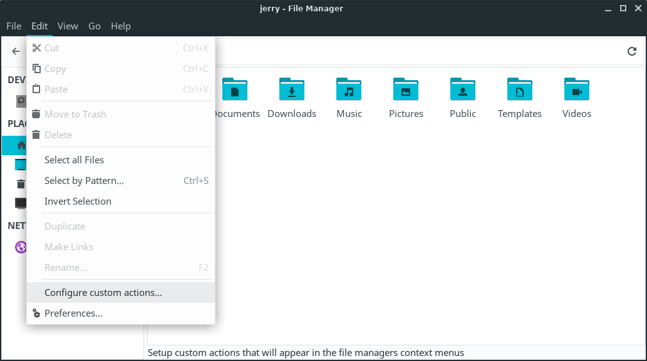Open Preferences from the Edit menu
This screenshot has width=647, height=361.
pos(73,313)
